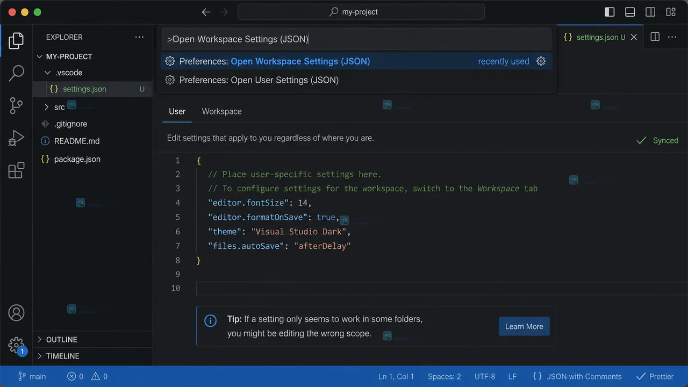Click the line number 7 in gutter

click(177, 246)
